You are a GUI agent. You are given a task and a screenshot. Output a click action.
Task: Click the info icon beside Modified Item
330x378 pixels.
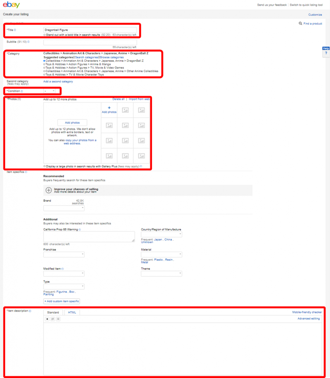click(x=63, y=269)
